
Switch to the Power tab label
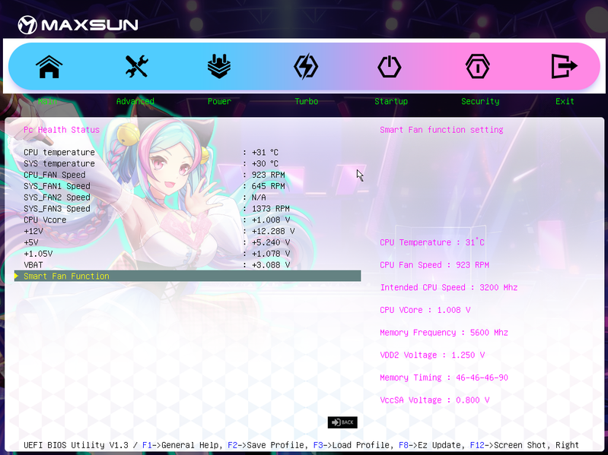coord(219,101)
